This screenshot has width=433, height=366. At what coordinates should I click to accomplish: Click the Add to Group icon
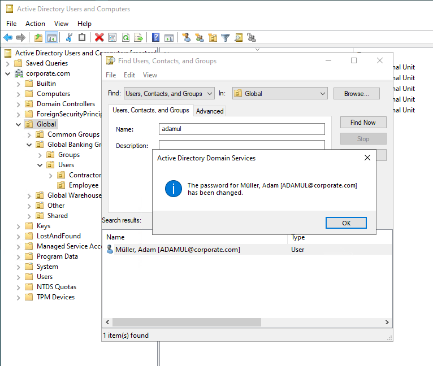click(252, 37)
